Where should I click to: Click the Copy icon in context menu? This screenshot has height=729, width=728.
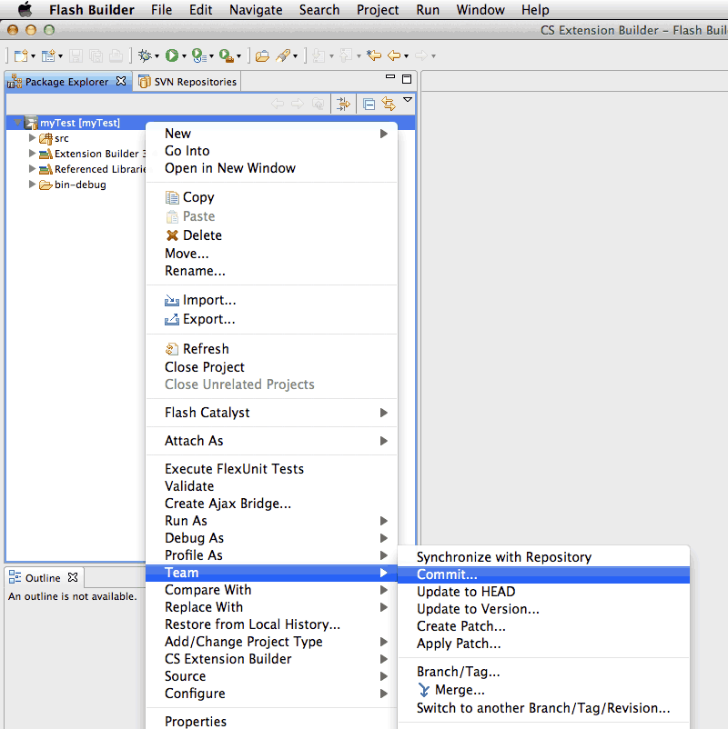coord(172,197)
